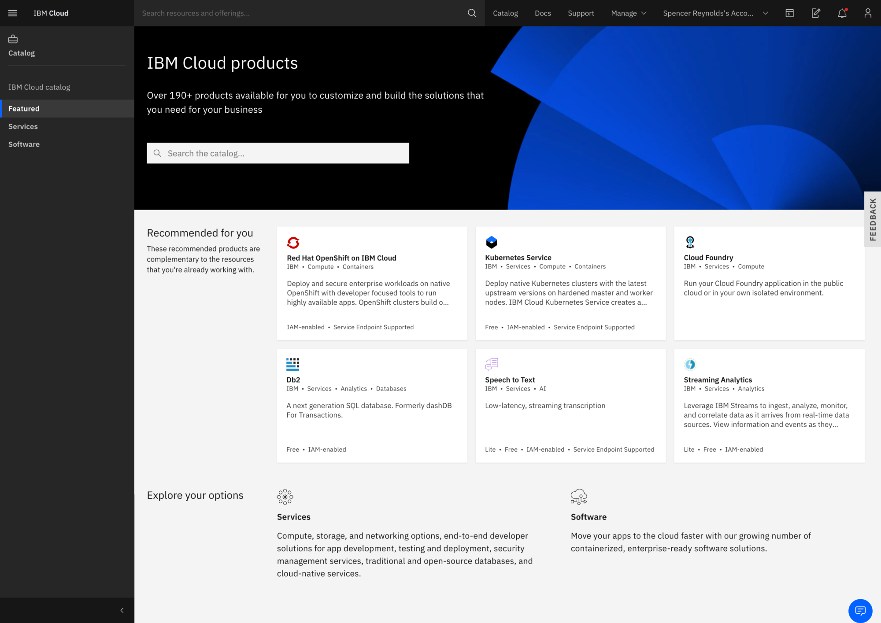Click the Speech to Text icon

(492, 364)
